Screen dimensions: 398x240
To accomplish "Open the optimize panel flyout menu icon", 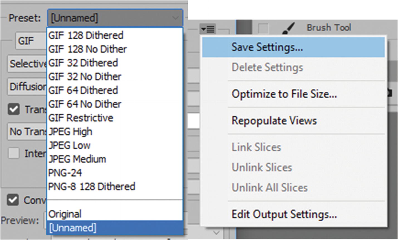I will click(x=208, y=29).
